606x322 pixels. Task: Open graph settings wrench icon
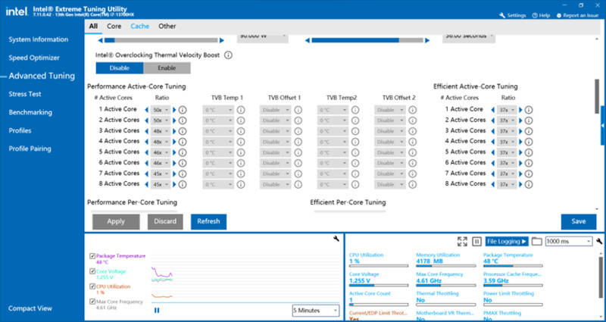tap(336, 239)
